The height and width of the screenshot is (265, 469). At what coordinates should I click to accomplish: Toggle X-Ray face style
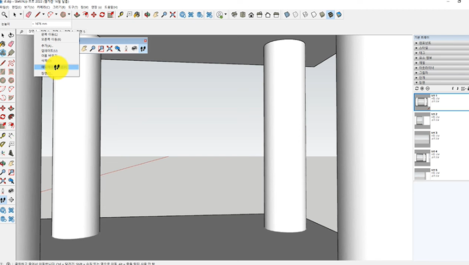pos(287,15)
